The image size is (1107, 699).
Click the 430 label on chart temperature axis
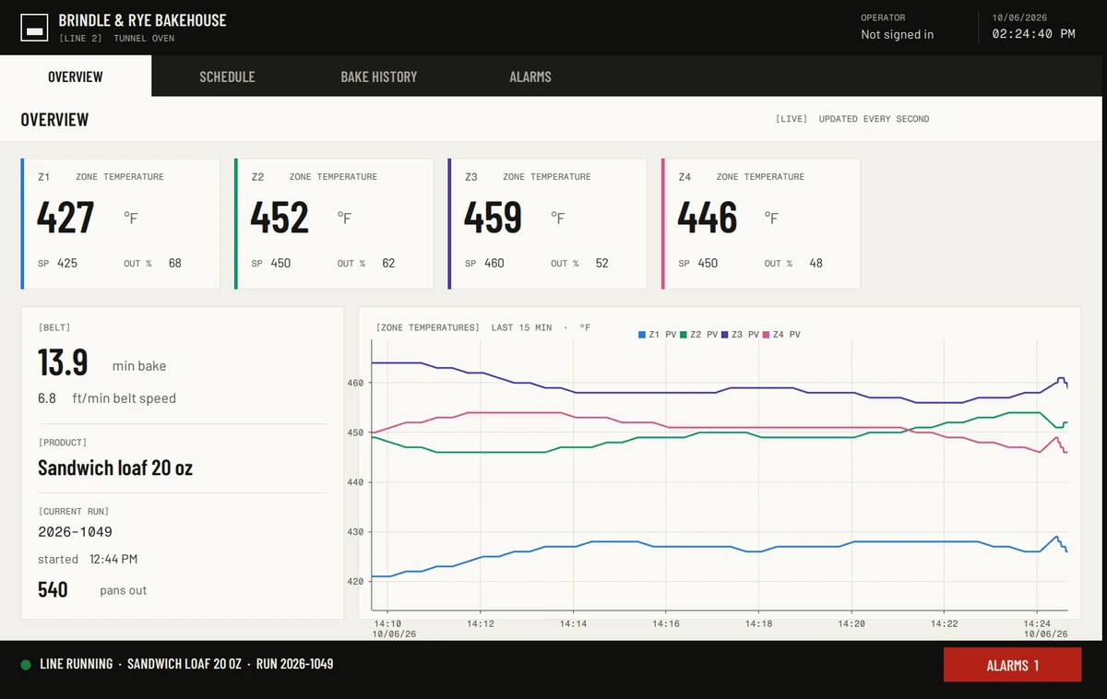pyautogui.click(x=355, y=532)
